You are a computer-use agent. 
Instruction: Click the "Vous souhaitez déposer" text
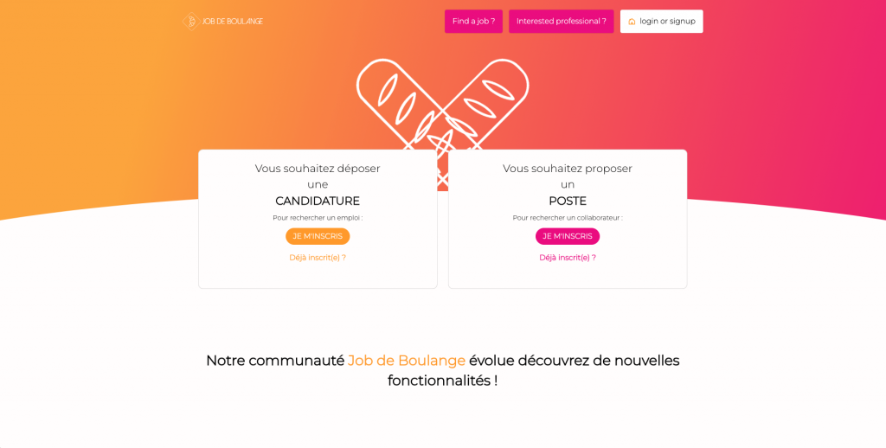[x=318, y=169]
